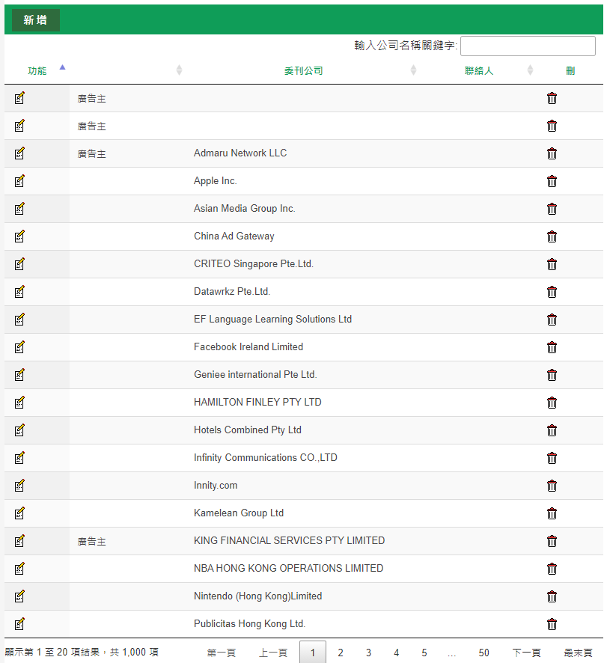The height and width of the screenshot is (663, 607).
Task: Jump to page 50
Action: pos(484,653)
